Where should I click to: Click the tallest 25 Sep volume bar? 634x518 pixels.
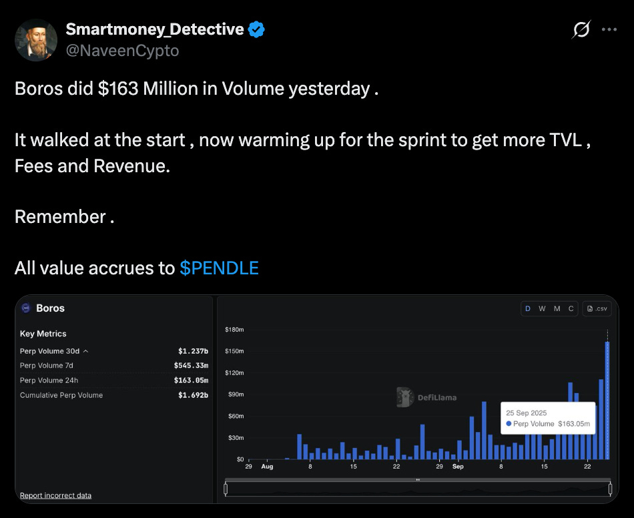click(607, 401)
